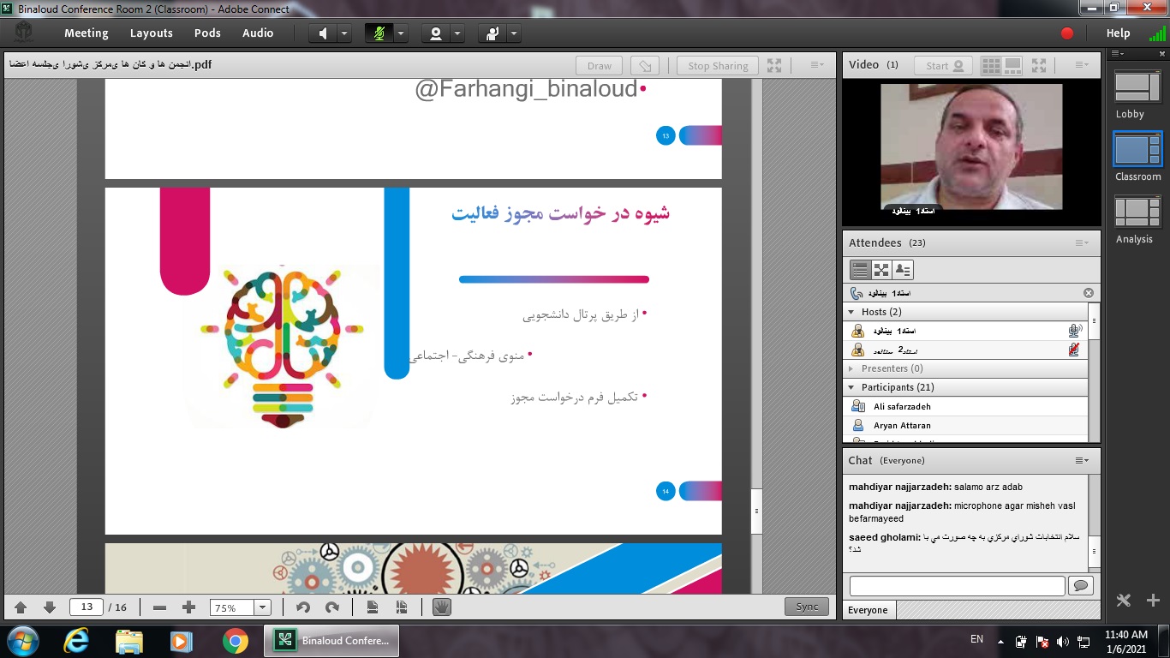Select the pan hand tool
This screenshot has width=1170, height=658.
pyautogui.click(x=442, y=607)
